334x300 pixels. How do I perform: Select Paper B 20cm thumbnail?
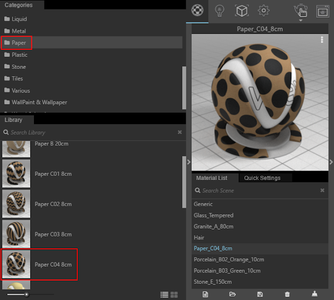point(16,149)
